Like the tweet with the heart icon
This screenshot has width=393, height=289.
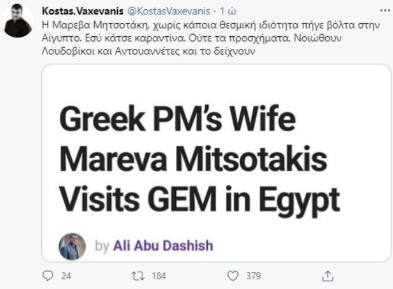(x=235, y=276)
